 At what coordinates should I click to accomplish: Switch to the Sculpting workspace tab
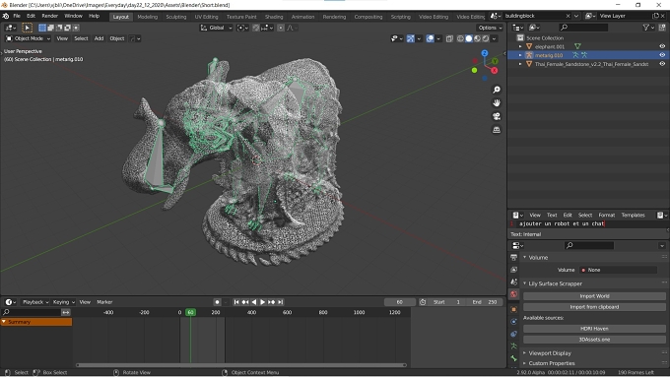click(x=176, y=17)
